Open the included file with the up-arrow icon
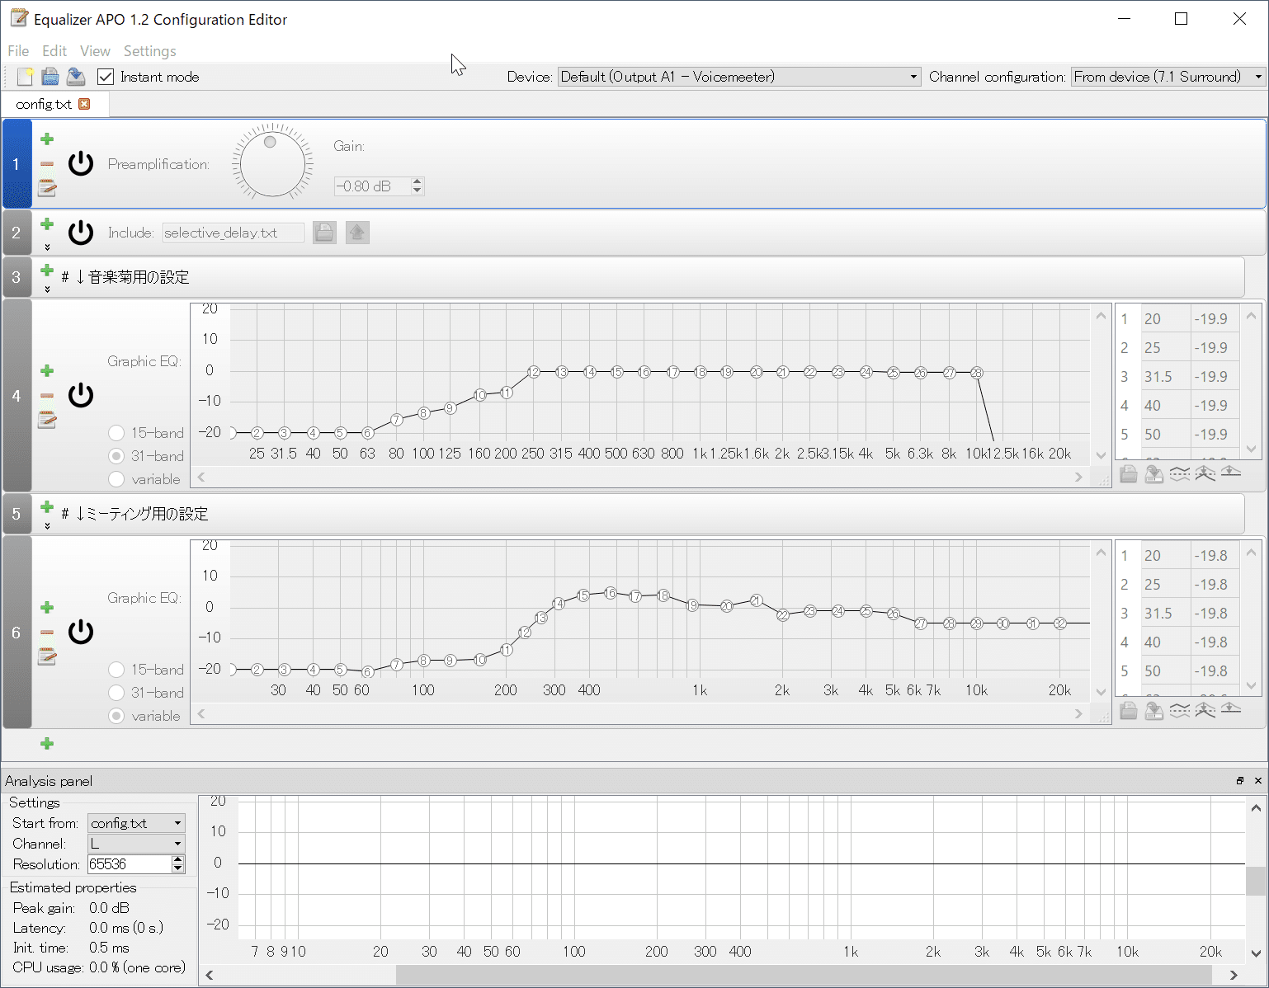Image resolution: width=1269 pixels, height=988 pixels. click(356, 233)
